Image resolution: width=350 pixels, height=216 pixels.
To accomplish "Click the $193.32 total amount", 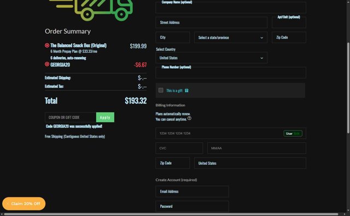I will pyautogui.click(x=136, y=101).
